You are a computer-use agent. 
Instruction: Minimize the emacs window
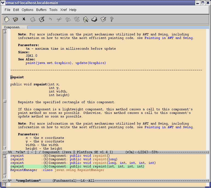[x=198, y=3]
